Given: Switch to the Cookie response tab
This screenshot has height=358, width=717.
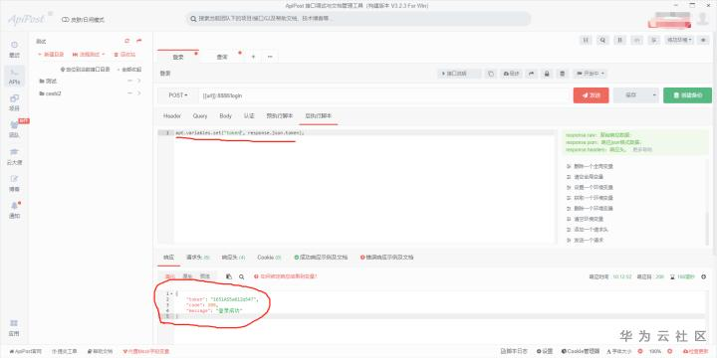Looking at the screenshot, I should (x=269, y=258).
